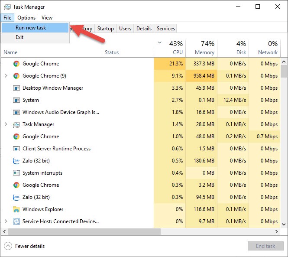The image size is (288, 257).
Task: Click the System process icon
Action: click(16, 100)
